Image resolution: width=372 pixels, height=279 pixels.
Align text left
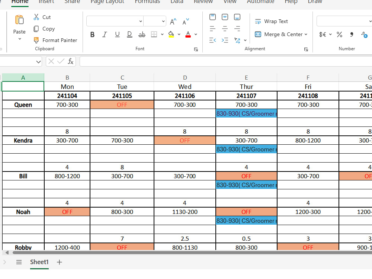pos(212,29)
